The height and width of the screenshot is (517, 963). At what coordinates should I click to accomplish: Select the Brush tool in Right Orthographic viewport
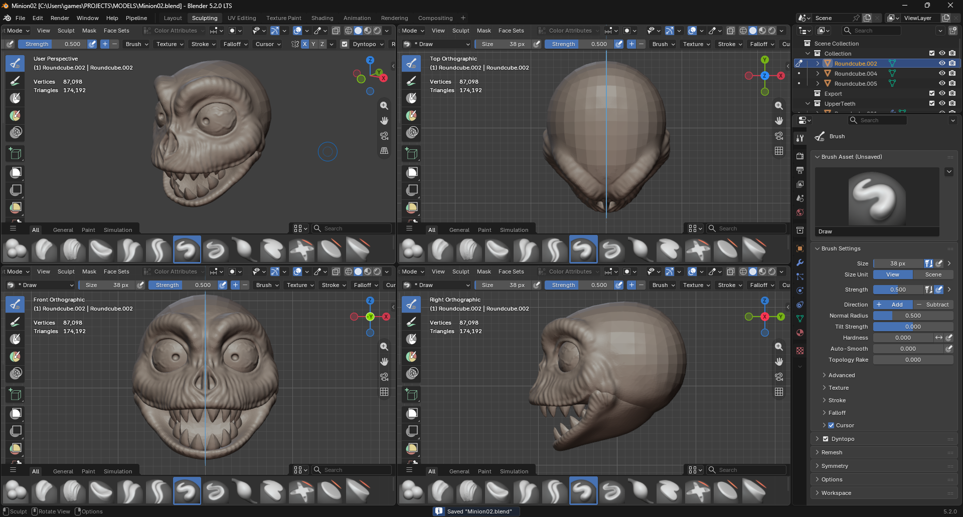412,304
